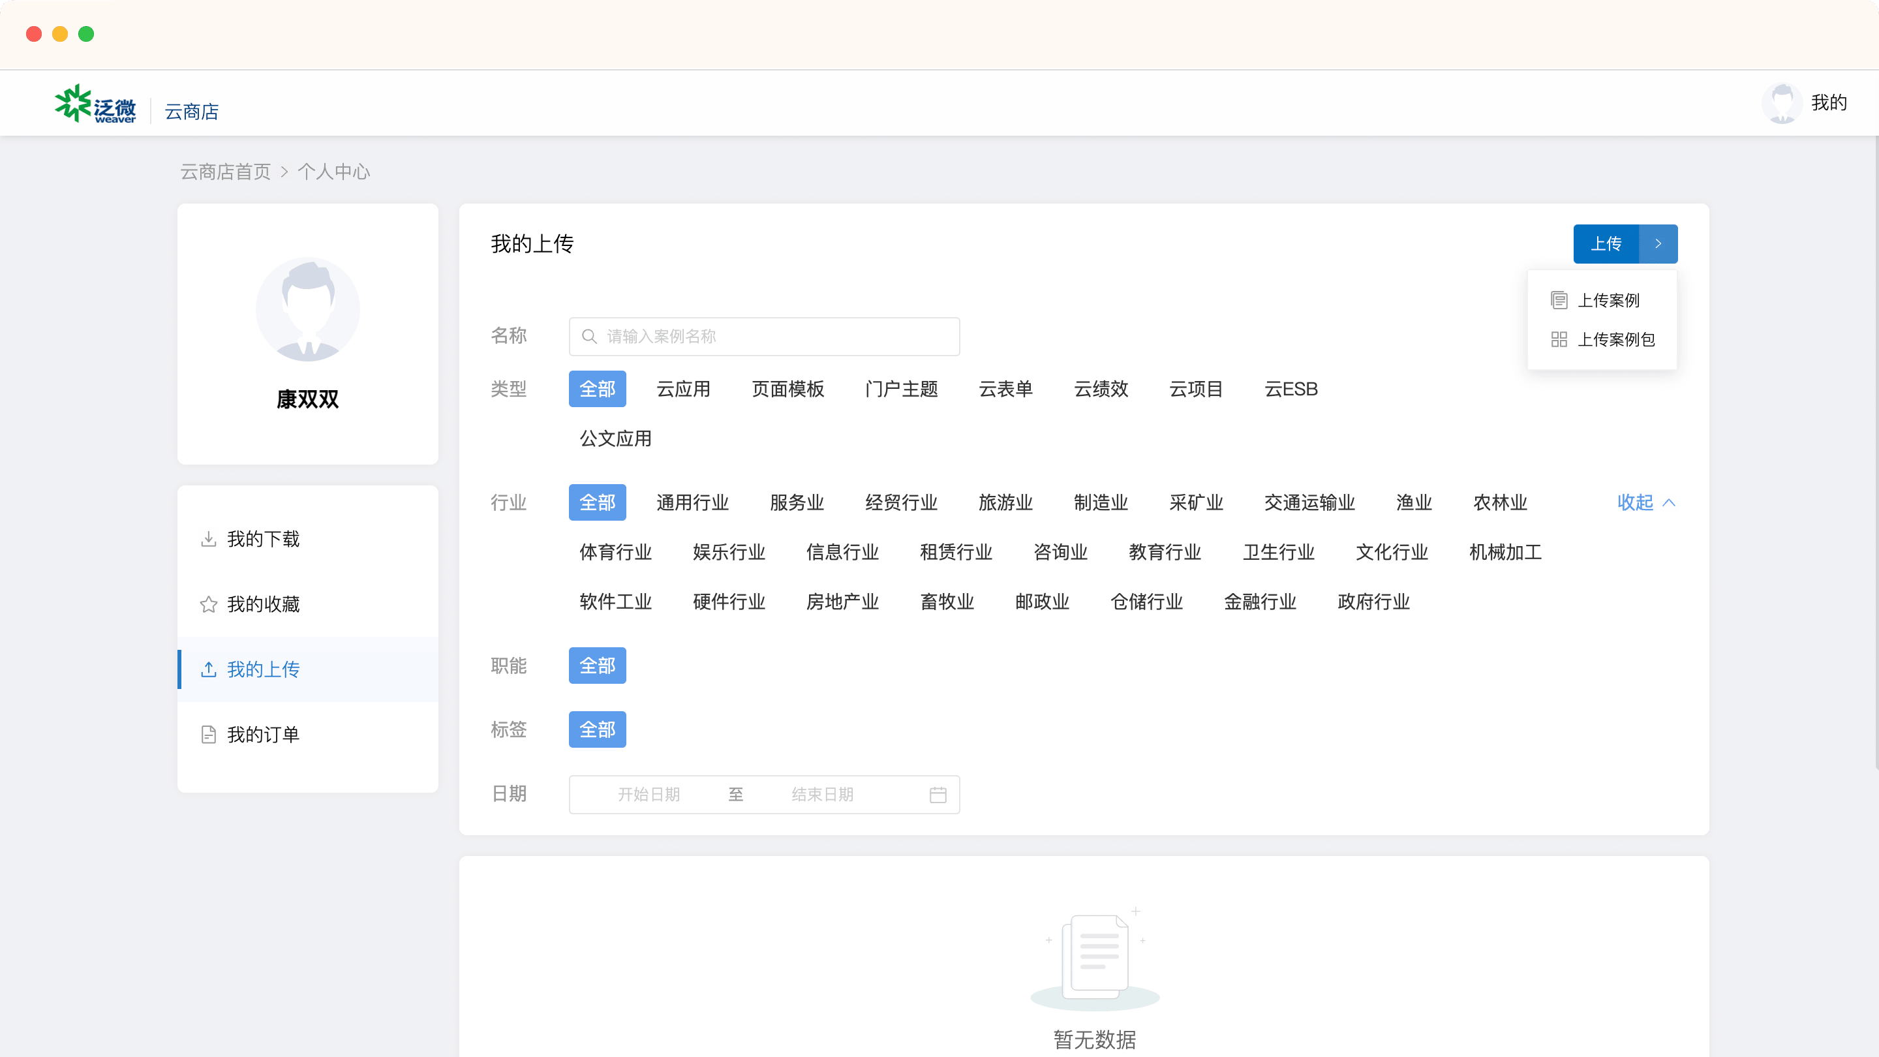
Task: Click the 开始日期 date input
Action: (649, 795)
